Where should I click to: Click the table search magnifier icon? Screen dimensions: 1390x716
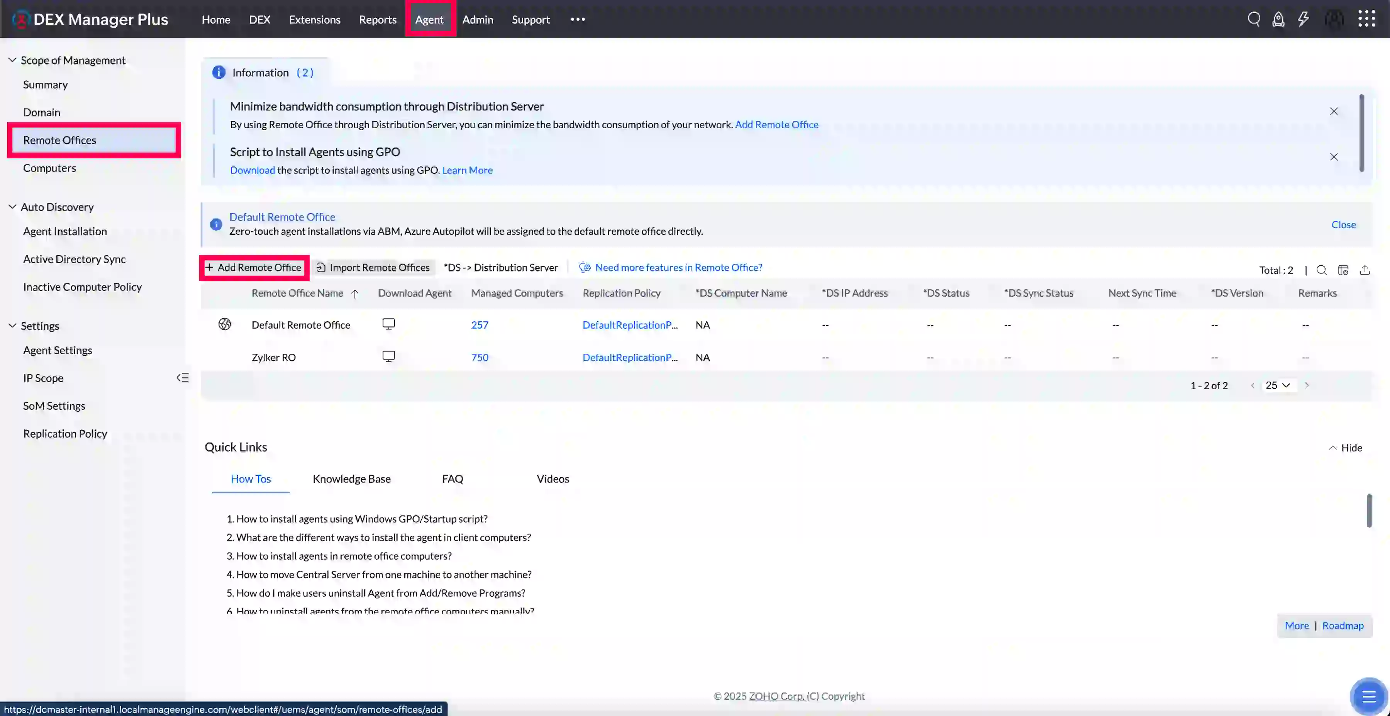pyautogui.click(x=1321, y=270)
